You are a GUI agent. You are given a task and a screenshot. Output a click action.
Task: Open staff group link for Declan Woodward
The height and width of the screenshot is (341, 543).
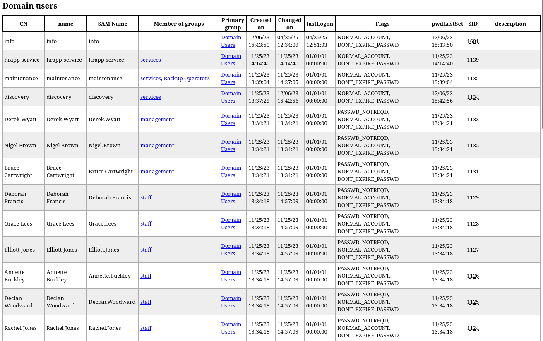point(146,302)
